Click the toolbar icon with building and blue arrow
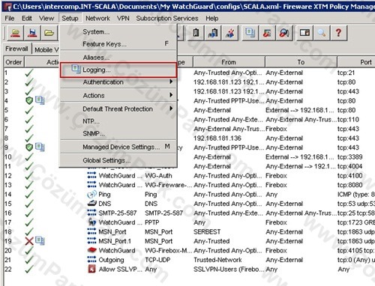375x286 pixels. [x=213, y=33]
